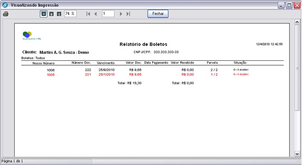Viewport: 302px width, 165px height.
Task: Maximize the Visualizando Impressão window
Action: click(x=289, y=5)
